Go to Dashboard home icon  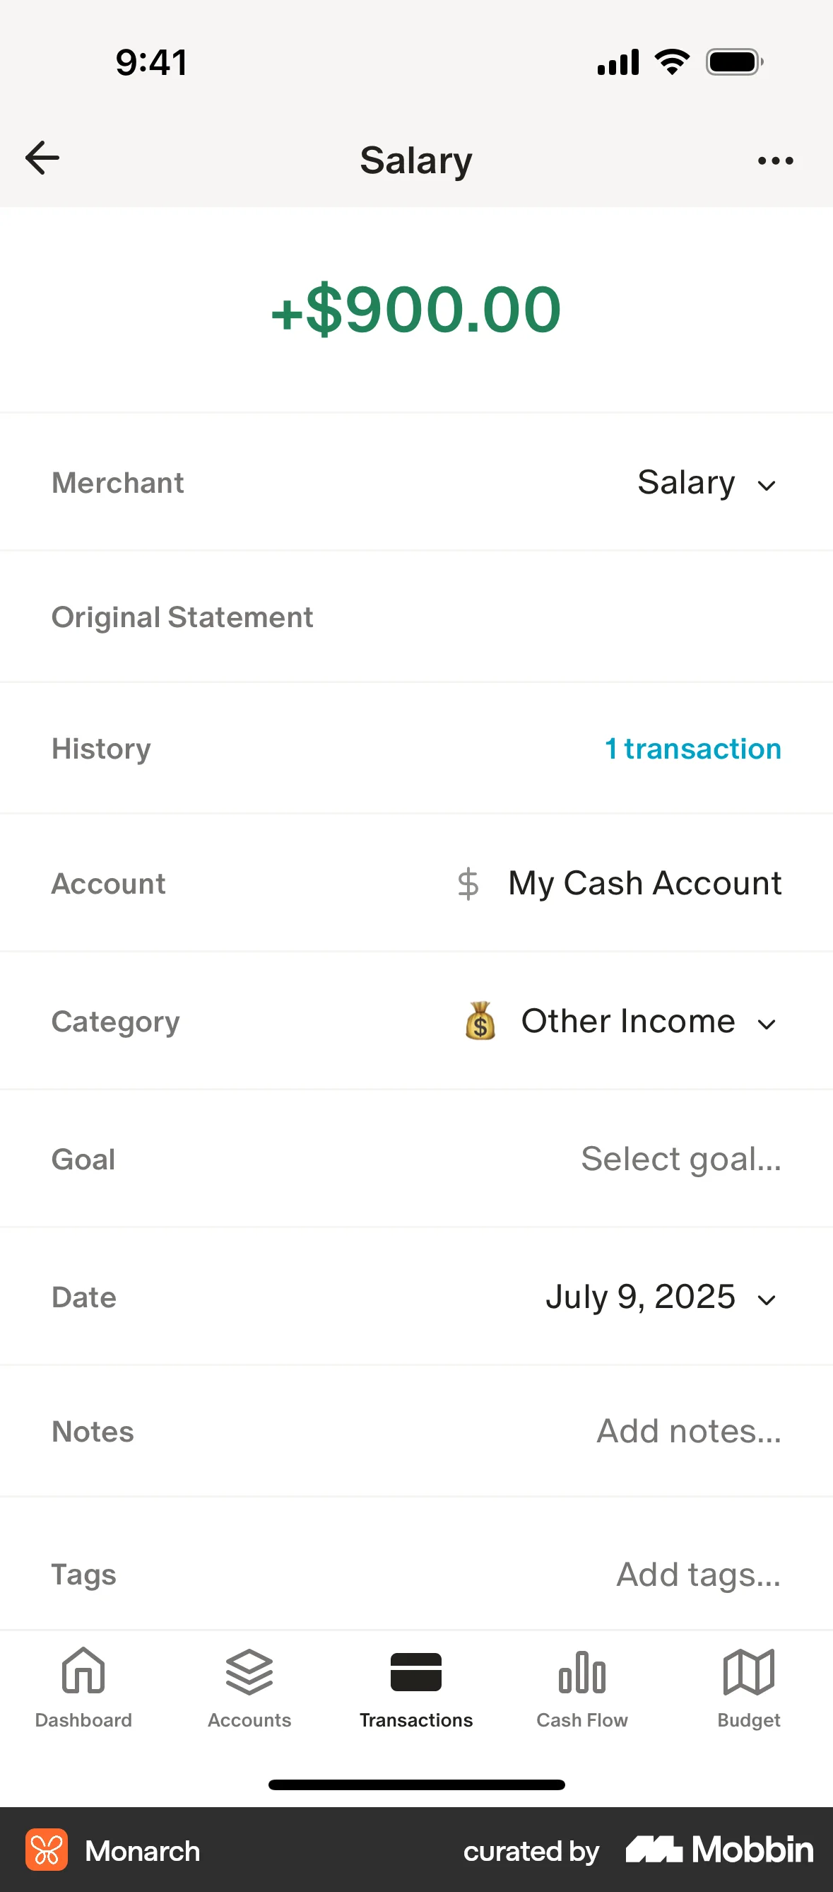point(83,1671)
